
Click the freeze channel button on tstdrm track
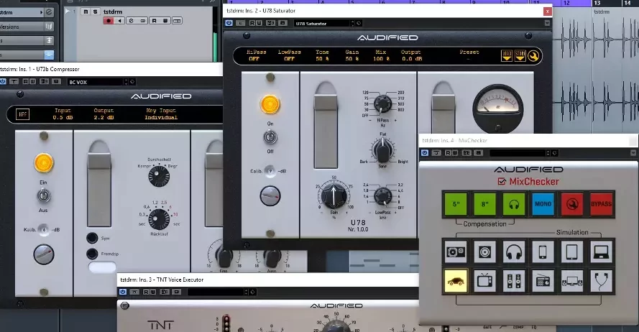click(x=177, y=21)
